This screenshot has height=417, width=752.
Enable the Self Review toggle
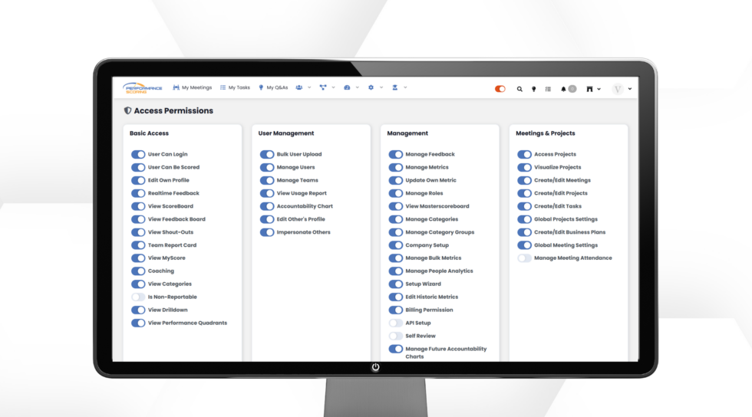tap(396, 336)
